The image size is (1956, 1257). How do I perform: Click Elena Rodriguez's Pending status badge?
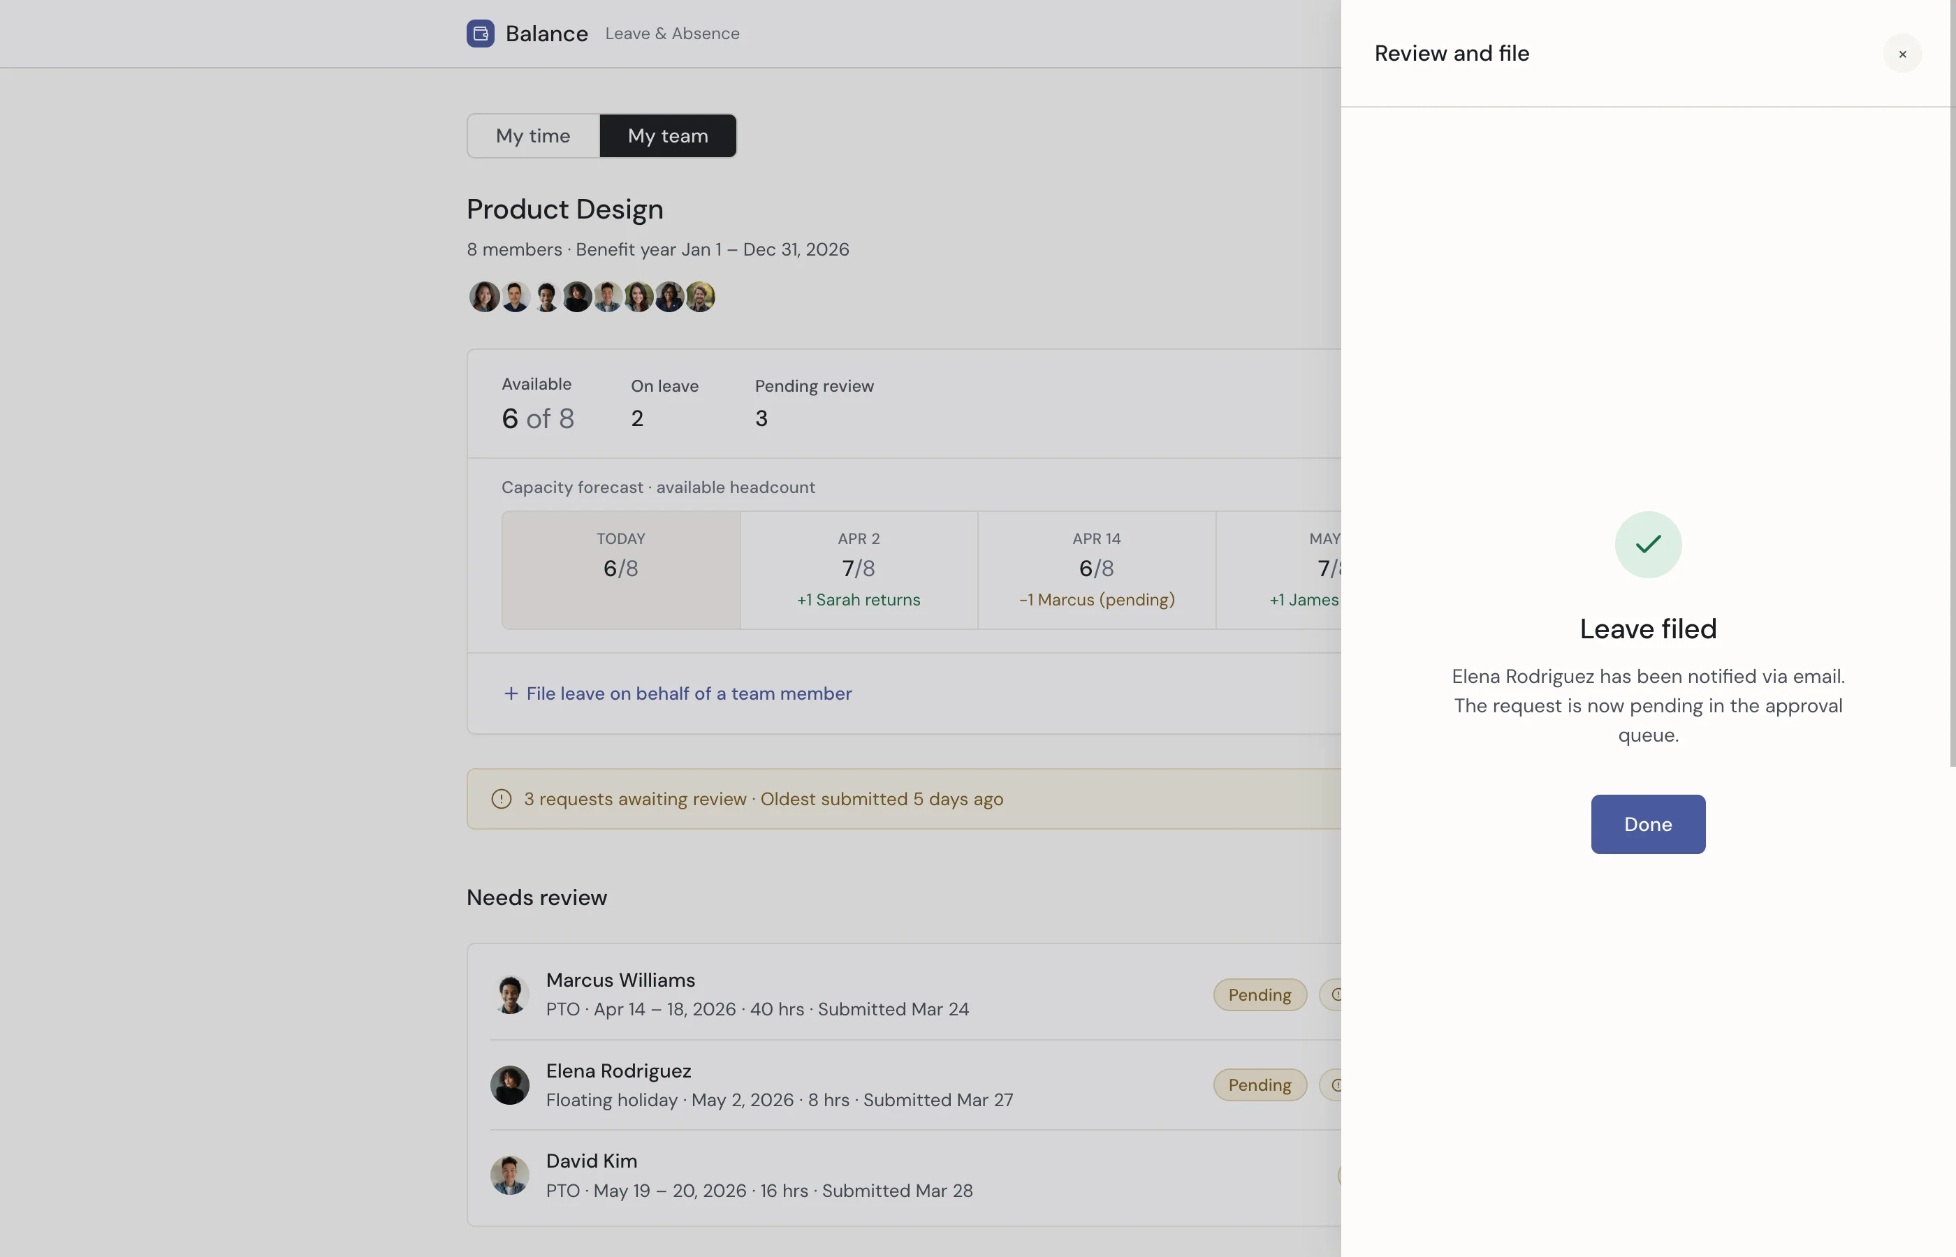click(1259, 1085)
